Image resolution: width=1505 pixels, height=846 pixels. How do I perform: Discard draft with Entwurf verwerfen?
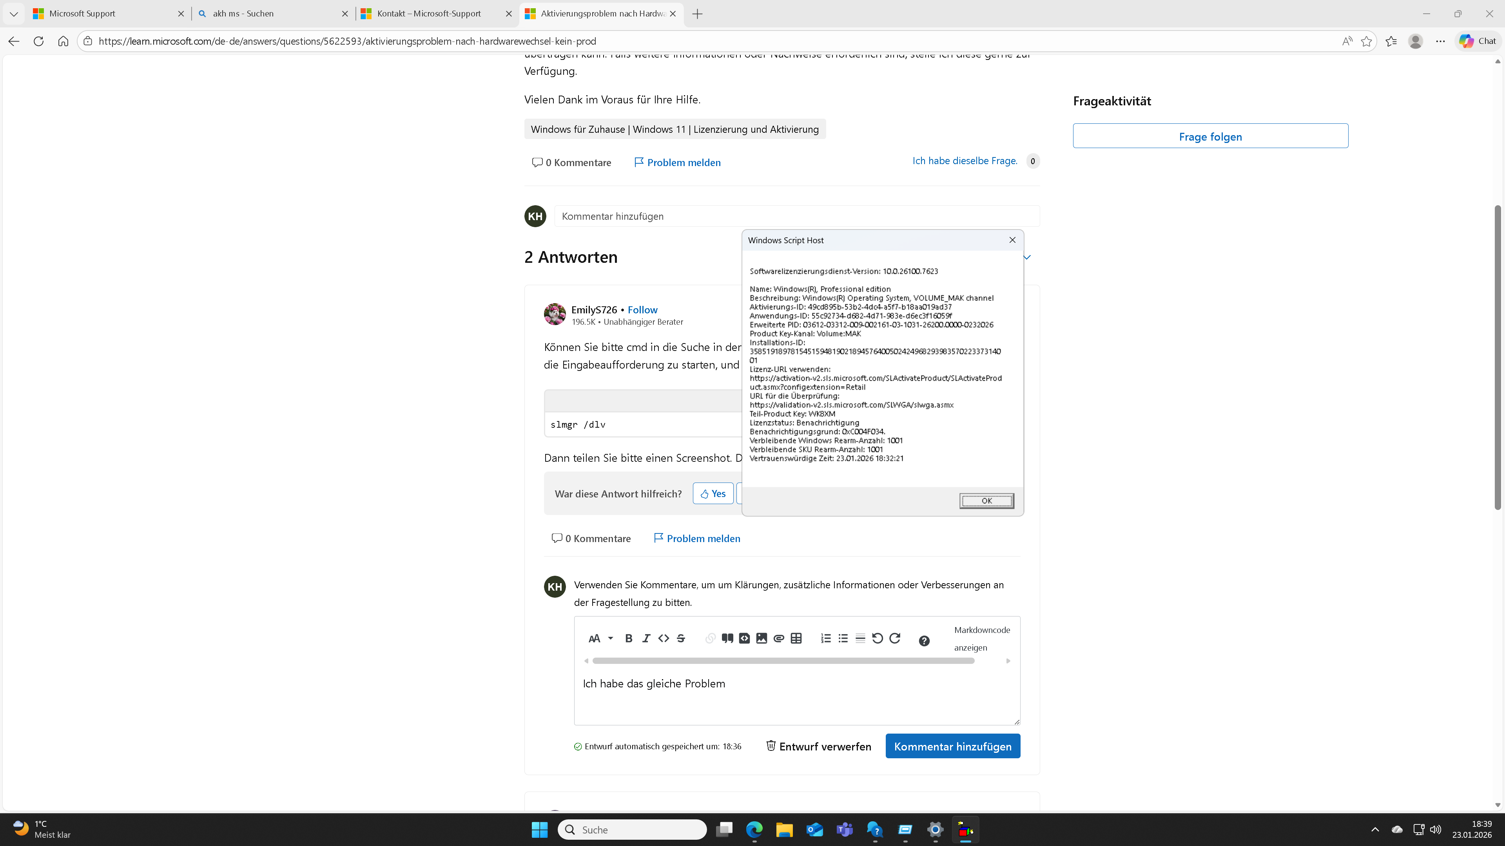(x=818, y=746)
